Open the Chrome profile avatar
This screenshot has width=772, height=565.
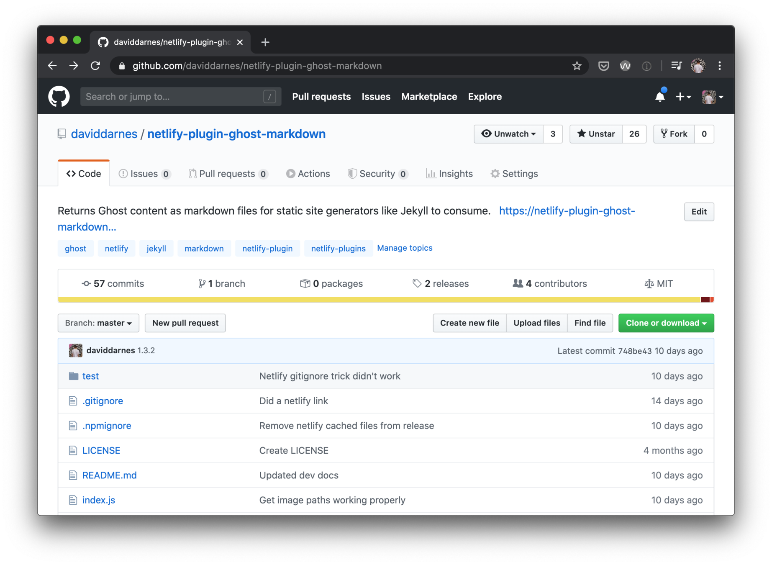(x=698, y=66)
